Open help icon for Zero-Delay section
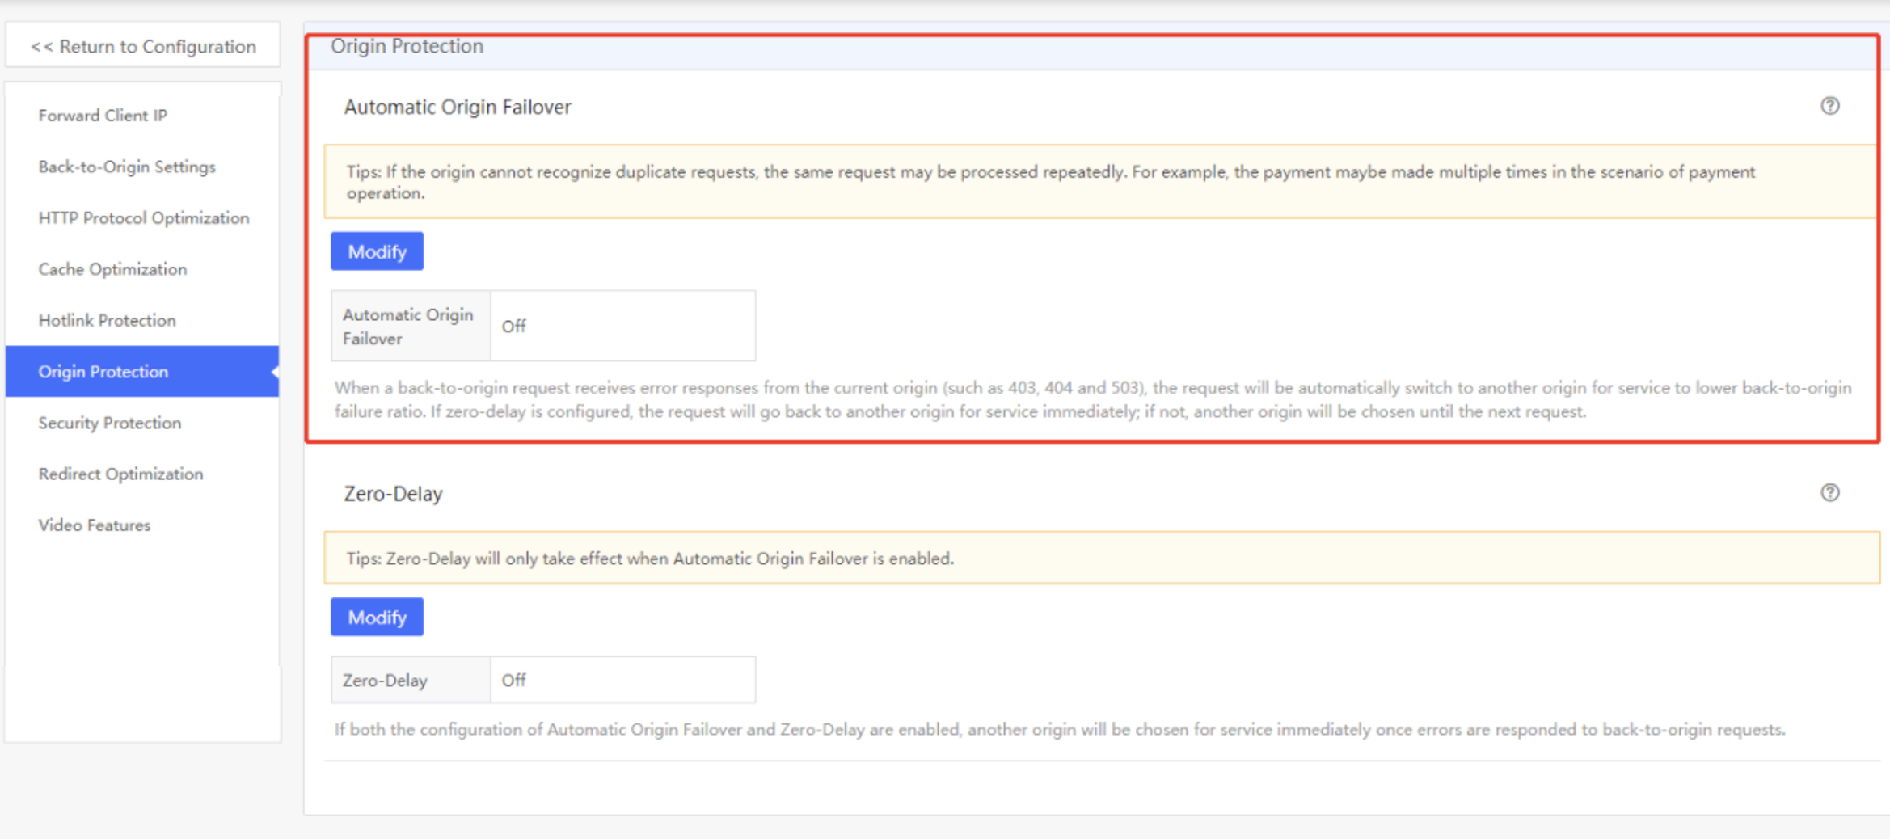 pos(1829,493)
